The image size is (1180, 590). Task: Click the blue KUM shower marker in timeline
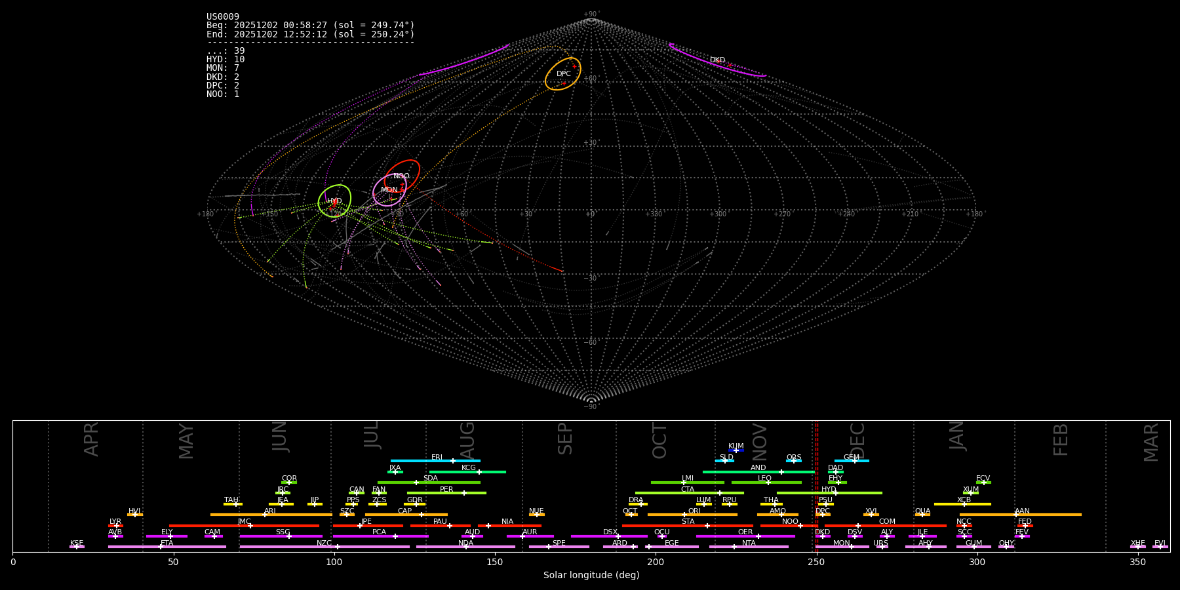pos(736,450)
